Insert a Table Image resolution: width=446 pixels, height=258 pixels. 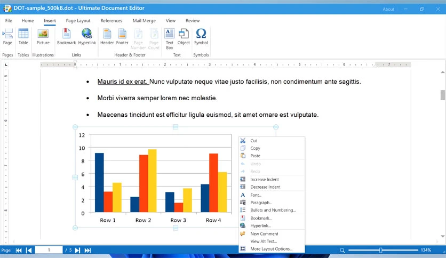(23, 37)
